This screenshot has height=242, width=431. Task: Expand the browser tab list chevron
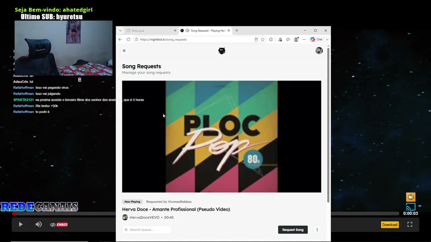tap(120, 31)
